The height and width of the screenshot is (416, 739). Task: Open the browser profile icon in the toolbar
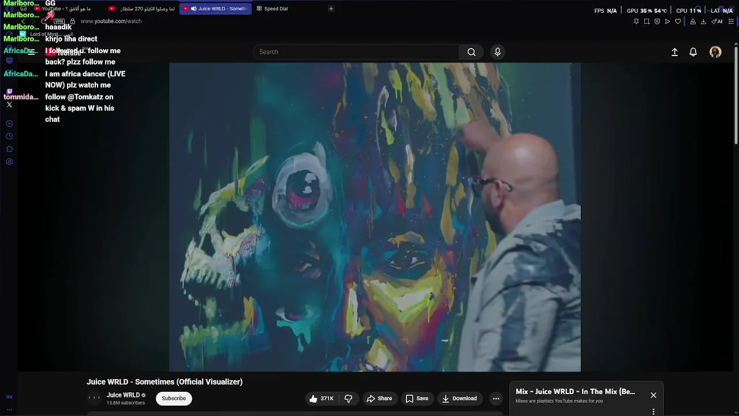point(693,21)
